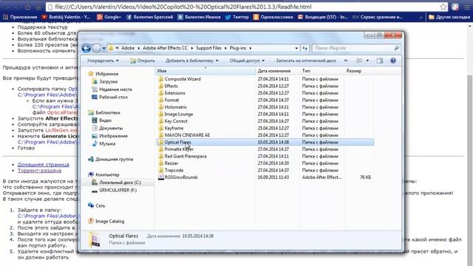Open Загрузки in navigation pane
473x266 pixels.
109,82
